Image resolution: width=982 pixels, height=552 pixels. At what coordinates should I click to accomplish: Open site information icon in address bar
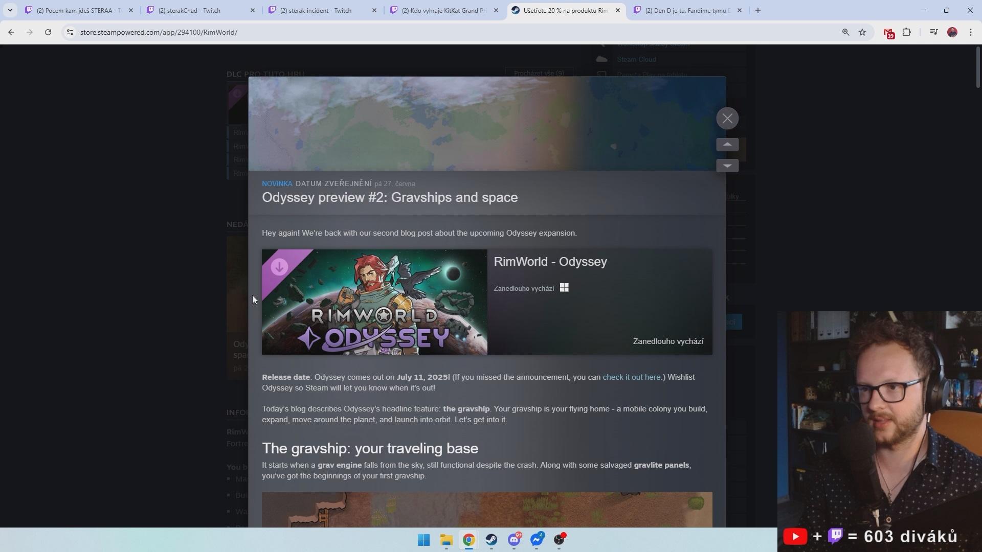point(70,32)
